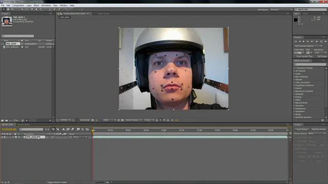Open the Full resolution dropdown in viewer
Viewport: 328px width, 184px height.
point(109,120)
